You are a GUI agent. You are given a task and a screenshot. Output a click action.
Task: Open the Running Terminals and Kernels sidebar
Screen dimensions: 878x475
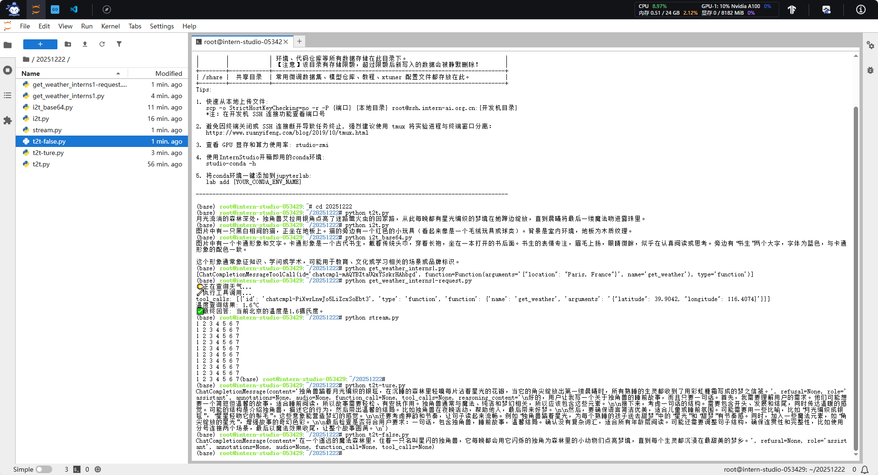(8, 70)
